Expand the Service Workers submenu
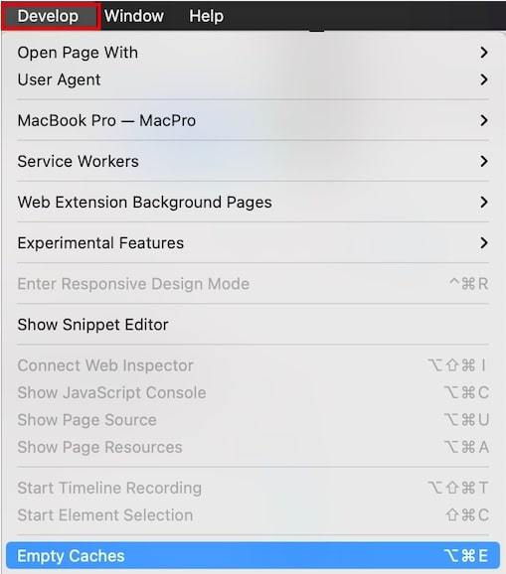The height and width of the screenshot is (574, 506). 253,161
